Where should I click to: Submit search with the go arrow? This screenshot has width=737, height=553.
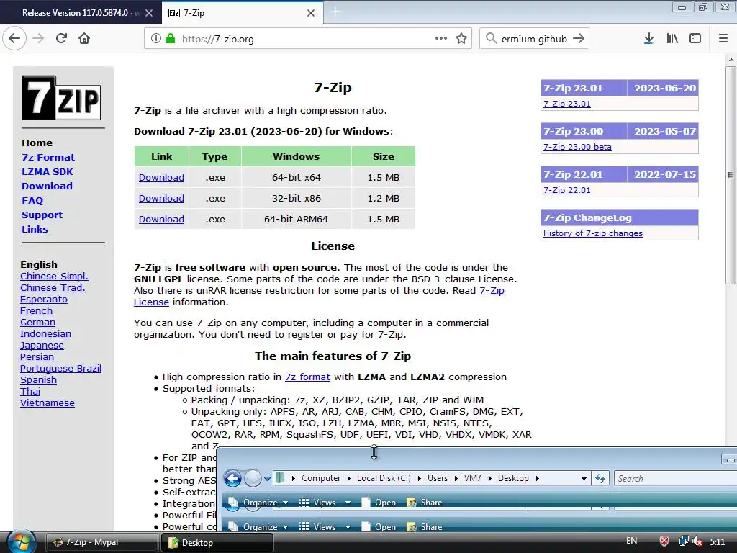pyautogui.click(x=579, y=39)
